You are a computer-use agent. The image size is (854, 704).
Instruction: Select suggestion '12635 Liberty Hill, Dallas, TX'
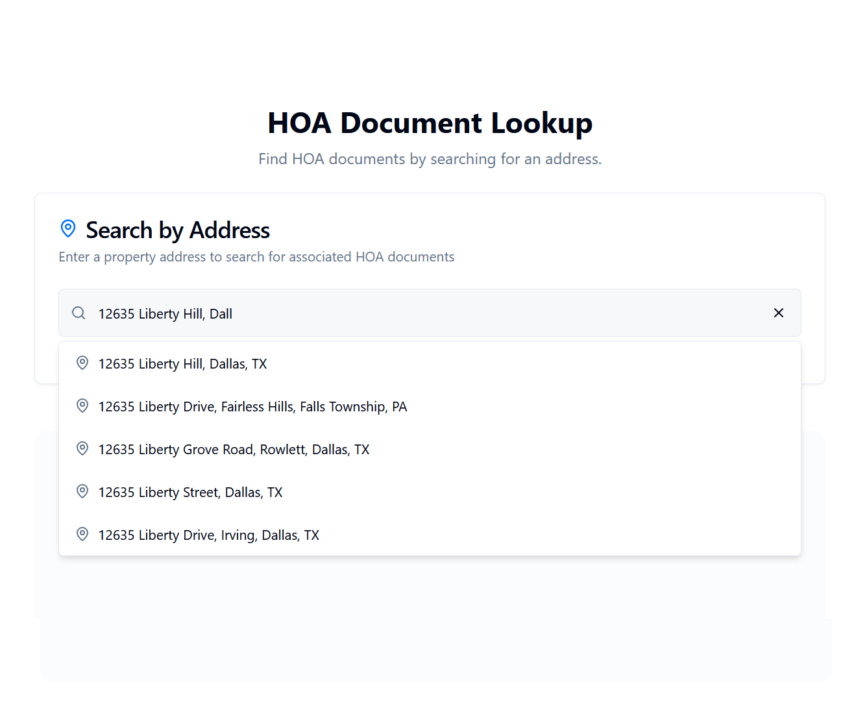click(x=430, y=363)
